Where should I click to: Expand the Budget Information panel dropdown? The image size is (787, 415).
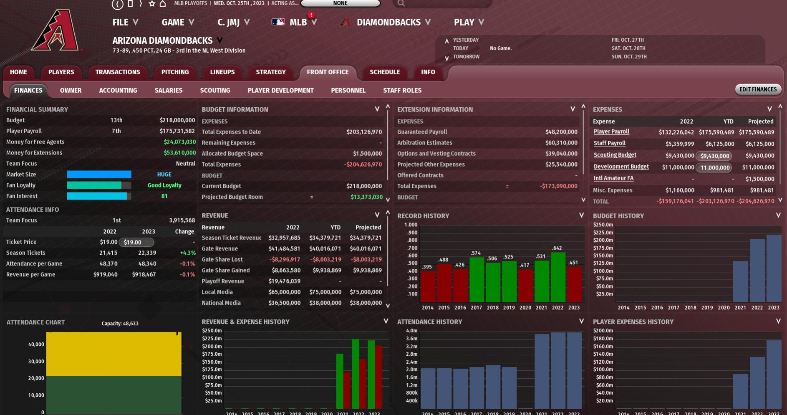coord(377,109)
